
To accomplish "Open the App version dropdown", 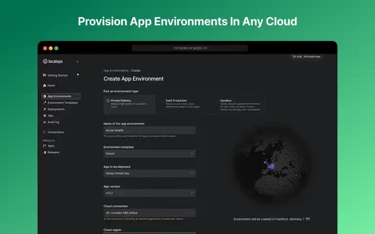I will (150, 193).
